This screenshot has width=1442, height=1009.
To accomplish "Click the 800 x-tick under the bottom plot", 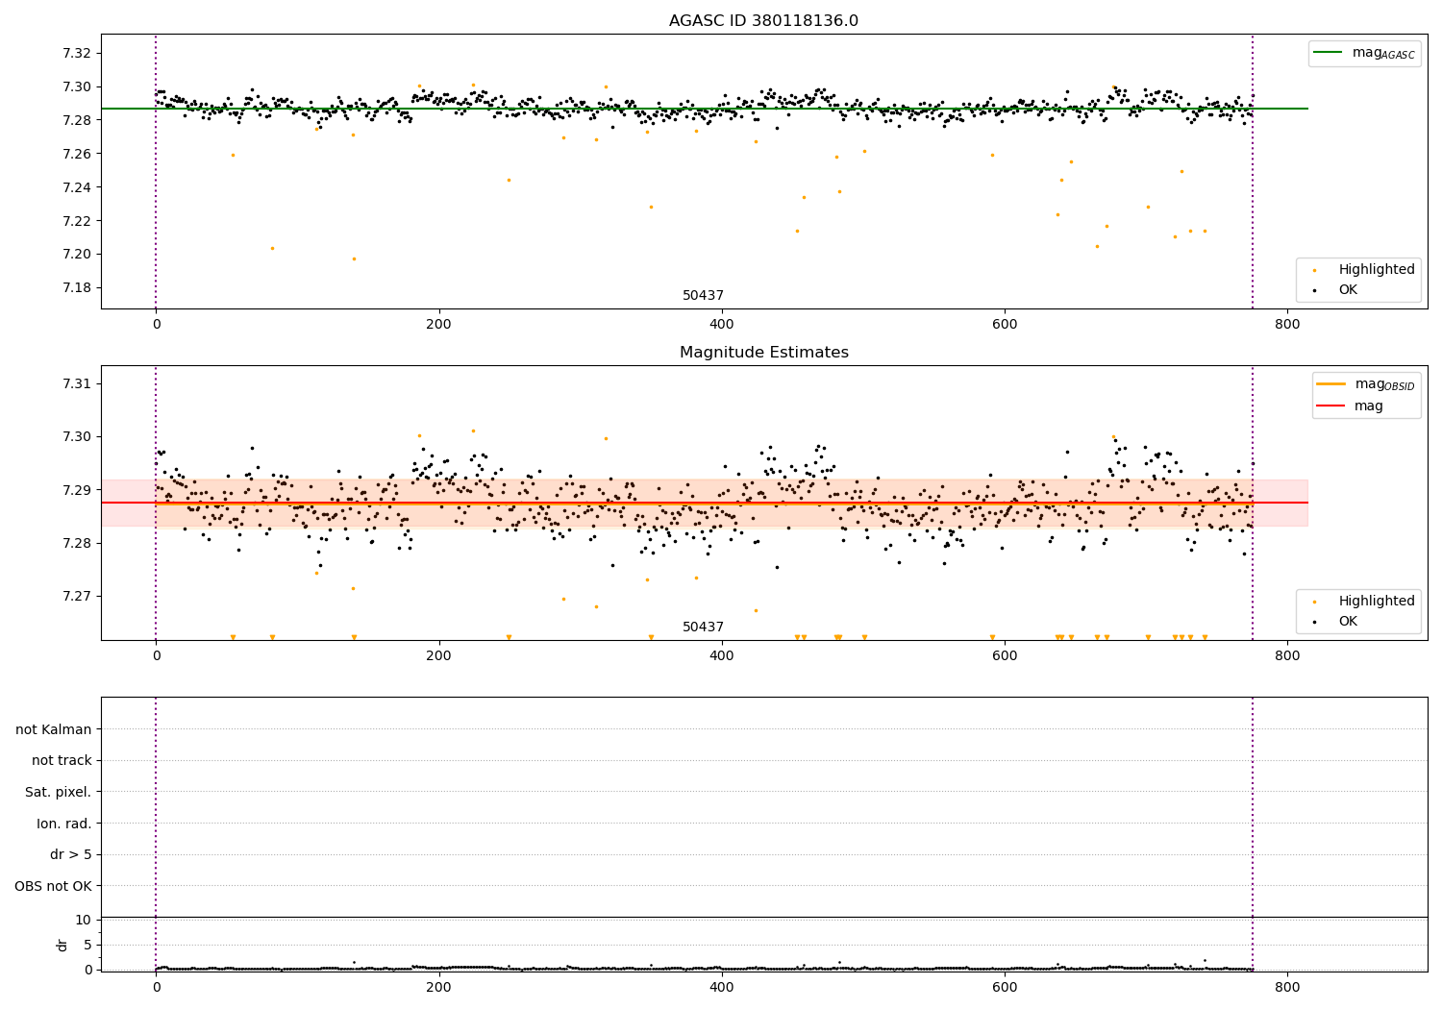I will point(1287,988).
